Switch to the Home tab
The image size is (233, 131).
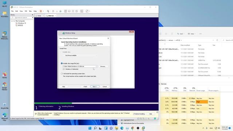[39, 16]
